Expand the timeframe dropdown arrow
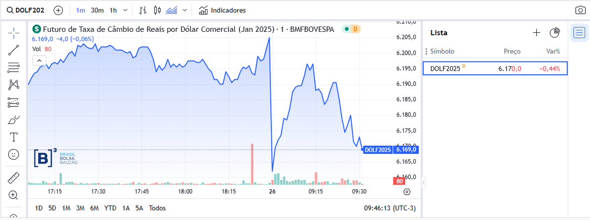The image size is (590, 220). click(x=125, y=10)
